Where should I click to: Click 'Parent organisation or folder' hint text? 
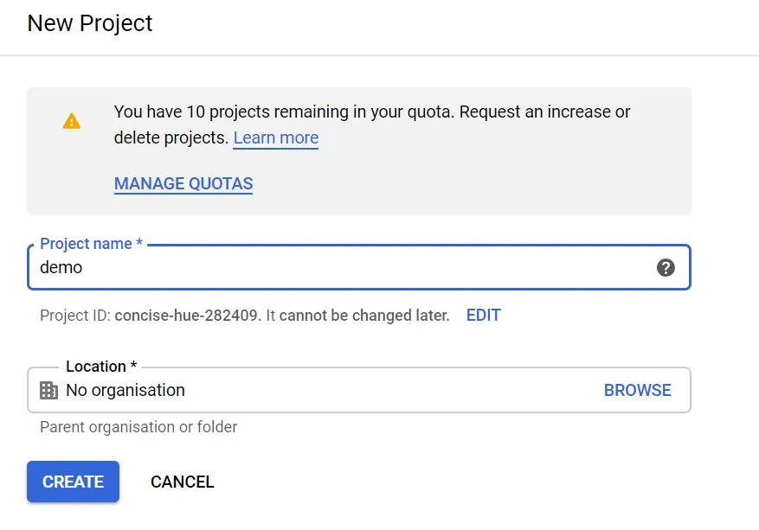coord(138,427)
